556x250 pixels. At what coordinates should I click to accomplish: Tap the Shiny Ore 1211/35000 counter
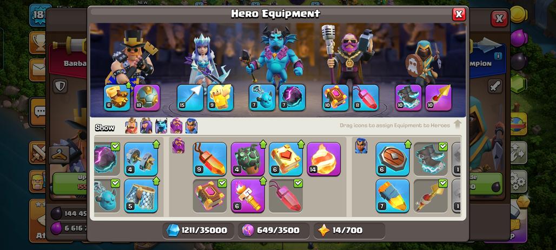tap(198, 231)
